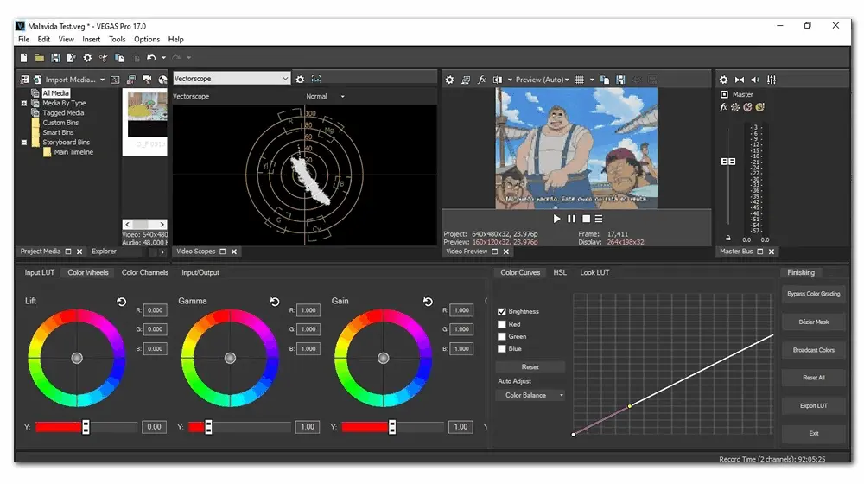Enable the Green curve checkbox
Screen dimensions: 864x484
501,336
